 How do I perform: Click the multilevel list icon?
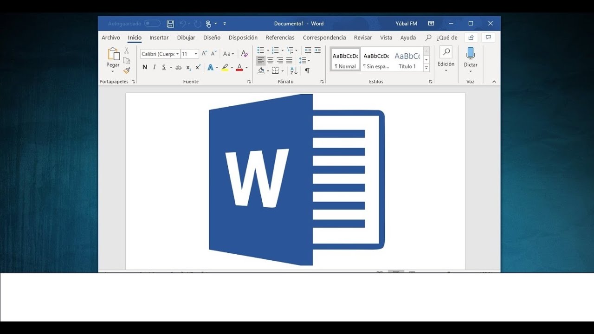point(290,50)
